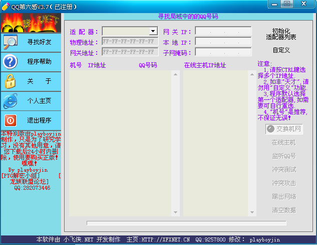Click the HTTP://XFXNET.CN homepage text
Screen dimensions: 317x245
click(166, 240)
